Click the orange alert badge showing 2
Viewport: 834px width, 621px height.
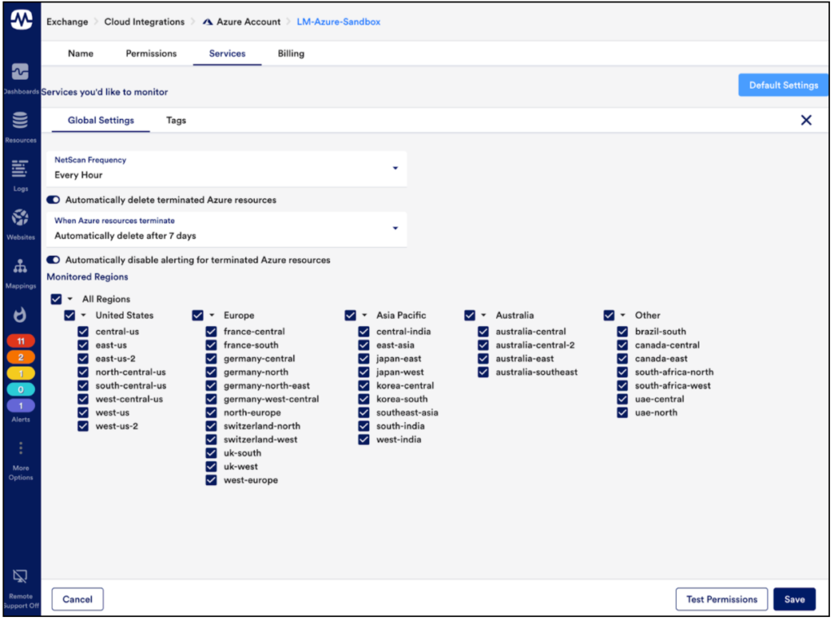point(20,357)
